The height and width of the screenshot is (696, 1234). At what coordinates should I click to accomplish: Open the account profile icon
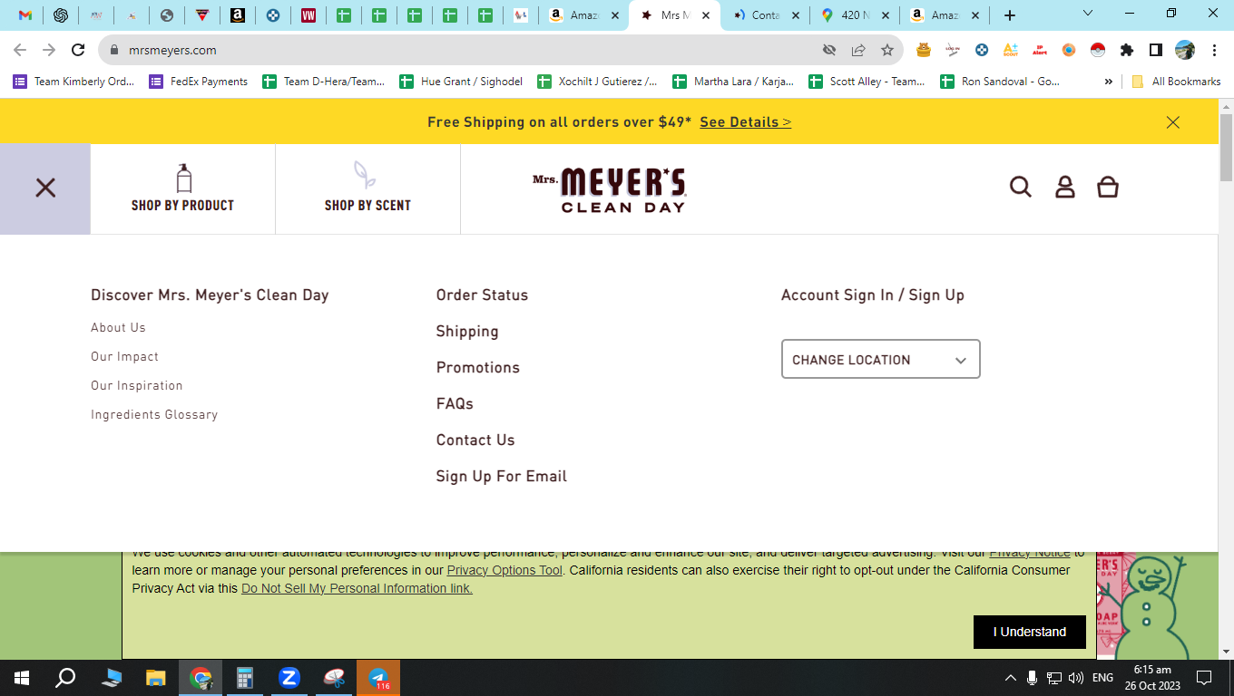[x=1064, y=187]
